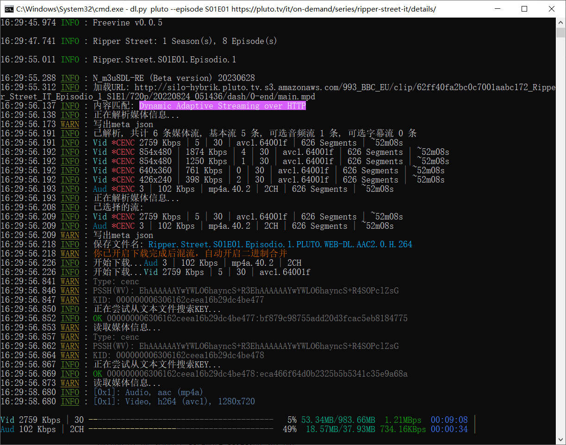
Task: Click the '640x360' resolution
Action: (x=155, y=171)
